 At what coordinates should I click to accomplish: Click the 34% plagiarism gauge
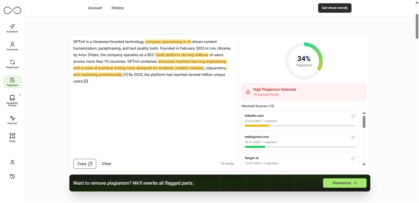point(304,61)
